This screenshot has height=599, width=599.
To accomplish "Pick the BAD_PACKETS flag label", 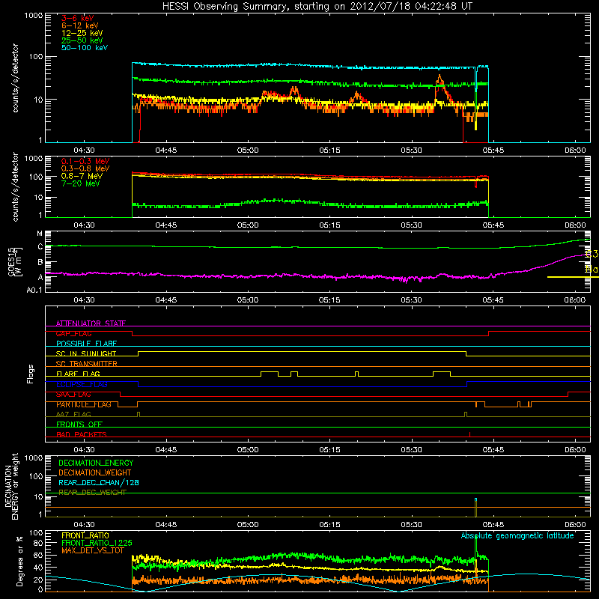I will coord(82,434).
